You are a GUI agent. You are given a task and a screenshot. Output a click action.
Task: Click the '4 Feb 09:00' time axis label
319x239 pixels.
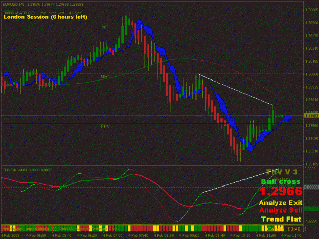pyautogui.click(x=189, y=236)
